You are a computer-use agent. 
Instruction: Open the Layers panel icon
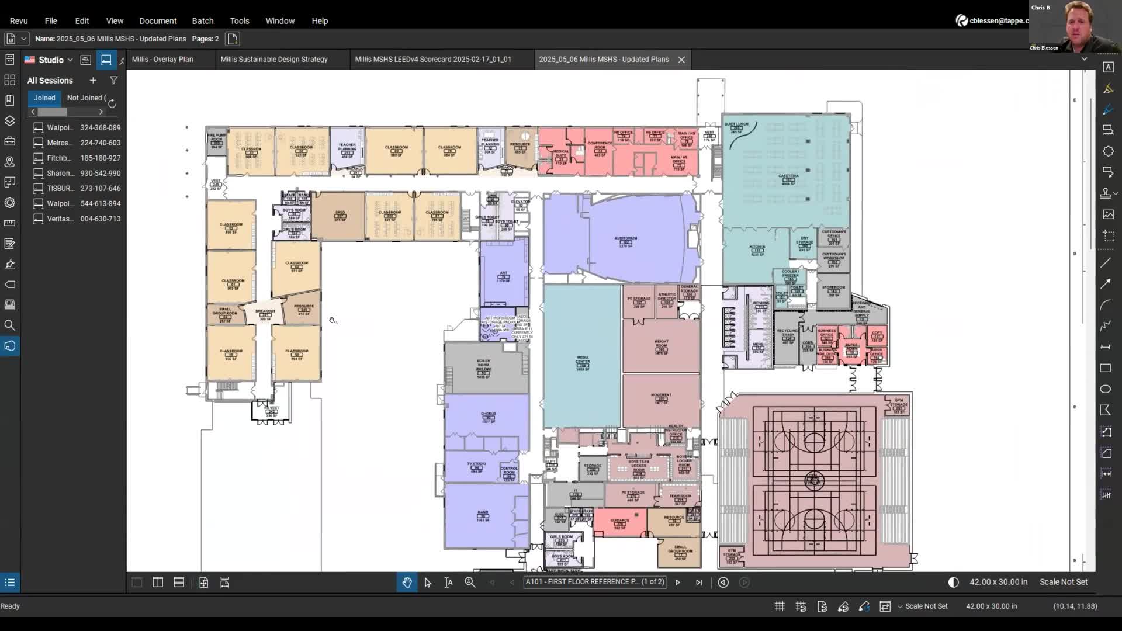pos(9,121)
